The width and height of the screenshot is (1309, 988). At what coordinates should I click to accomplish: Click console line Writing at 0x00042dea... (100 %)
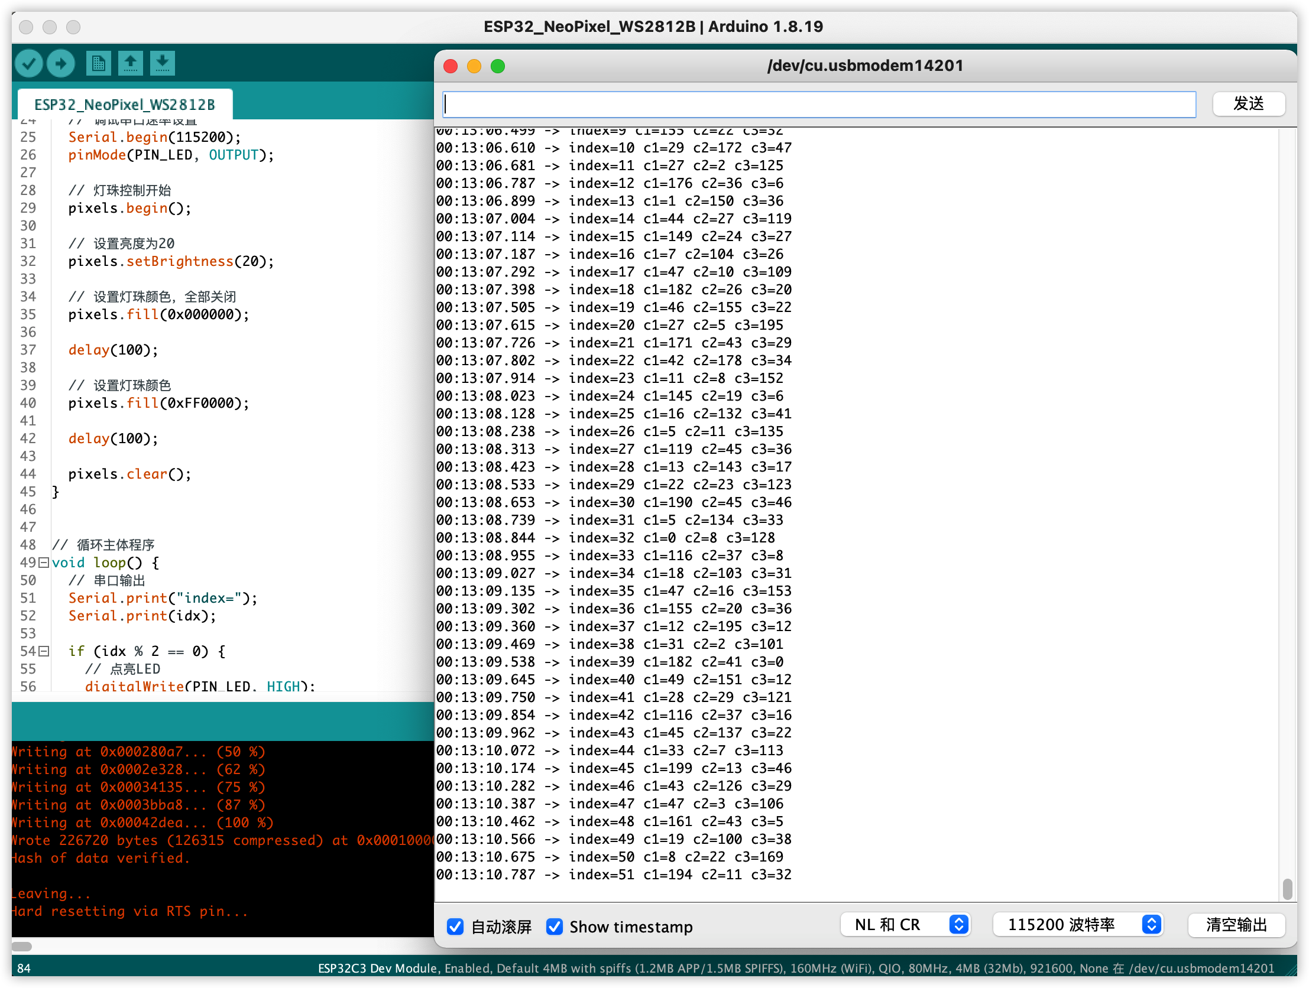pos(142,823)
